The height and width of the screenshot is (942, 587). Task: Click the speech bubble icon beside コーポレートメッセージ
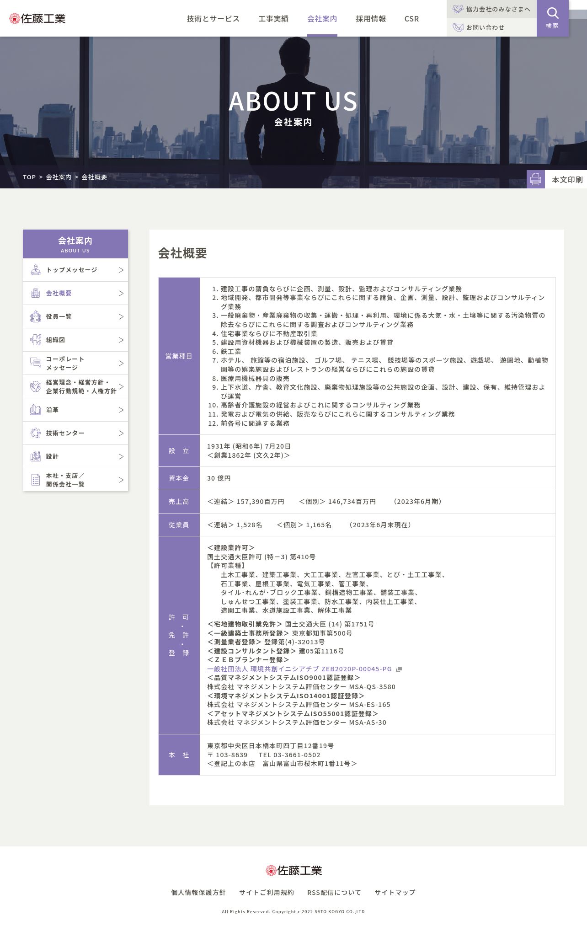pos(36,363)
